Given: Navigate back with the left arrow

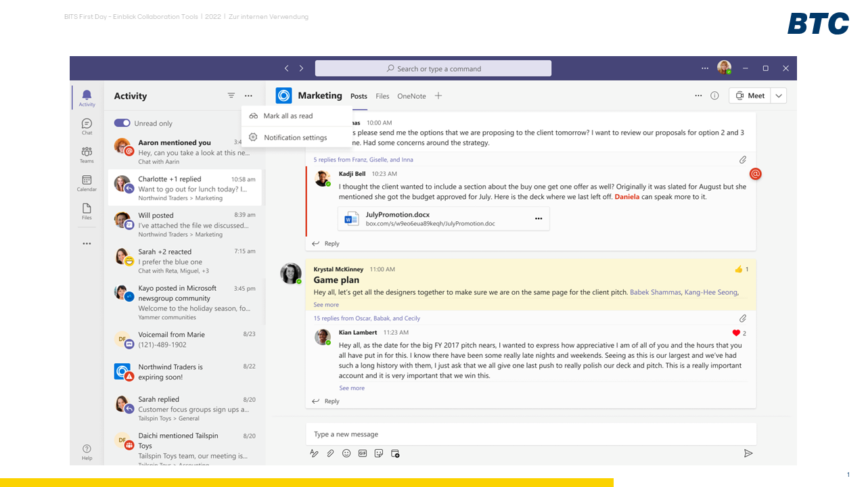Looking at the screenshot, I should point(286,68).
